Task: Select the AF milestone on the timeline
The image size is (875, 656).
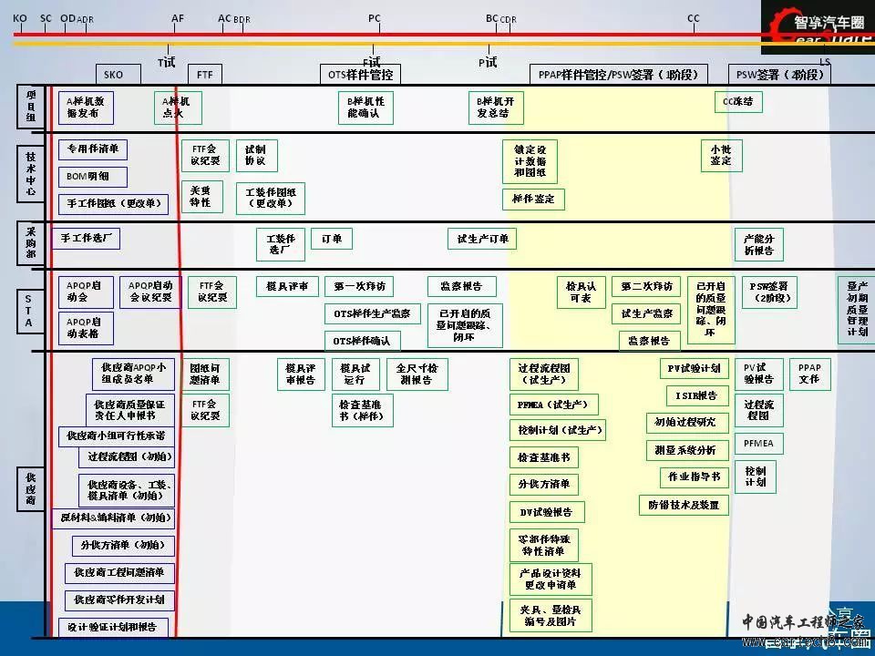Action: point(177,18)
